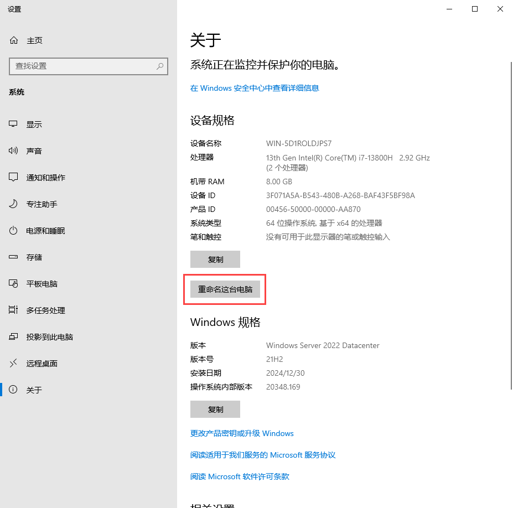Copy device specifications with 复制 button
513x508 pixels.
(215, 260)
